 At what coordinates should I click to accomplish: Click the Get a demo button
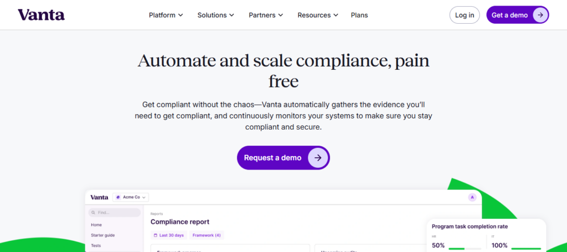pos(518,15)
